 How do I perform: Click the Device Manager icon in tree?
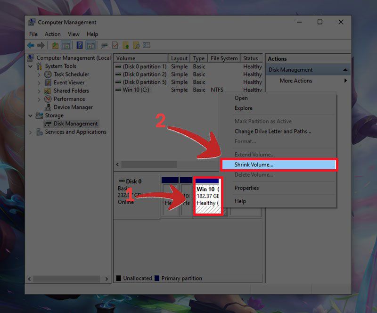tap(48, 107)
